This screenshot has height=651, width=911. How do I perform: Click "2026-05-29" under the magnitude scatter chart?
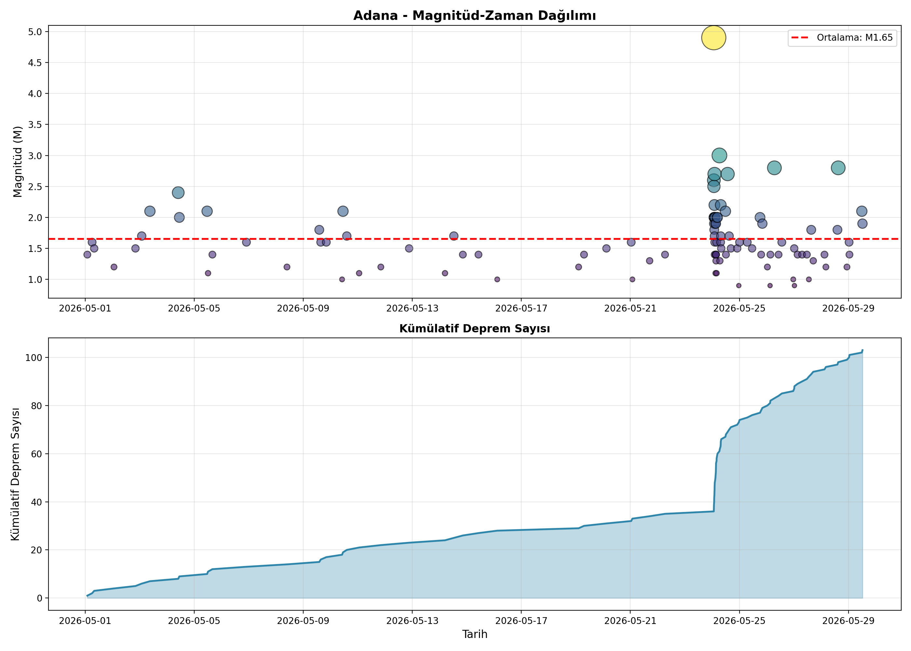pos(848,308)
